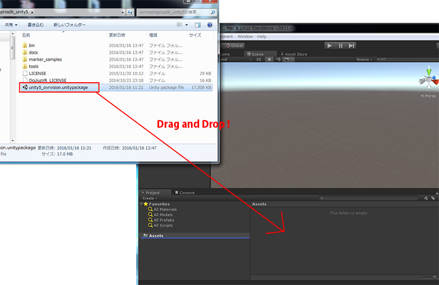The height and width of the screenshot is (285, 439).
Task: Collapse the Favorites tree in Project panel
Action: click(142, 204)
